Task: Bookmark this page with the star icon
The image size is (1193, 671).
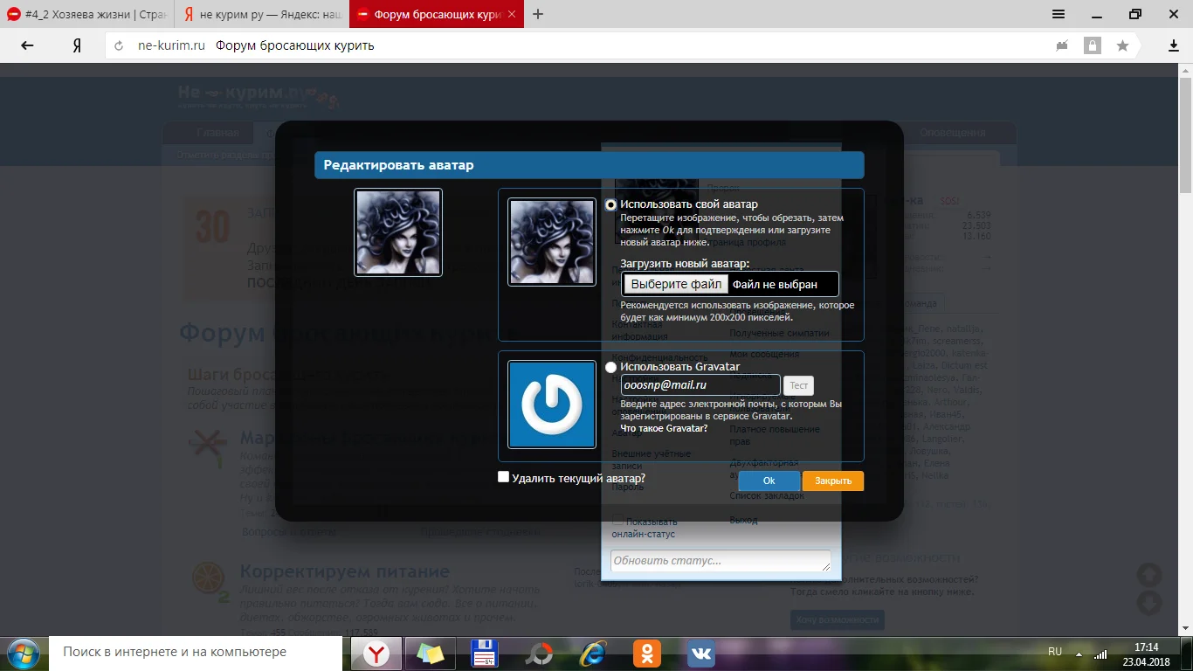Action: 1122,45
